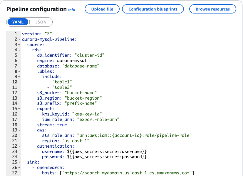Click the engine value aurora-mysql
243x176 pixels.
point(72,60)
